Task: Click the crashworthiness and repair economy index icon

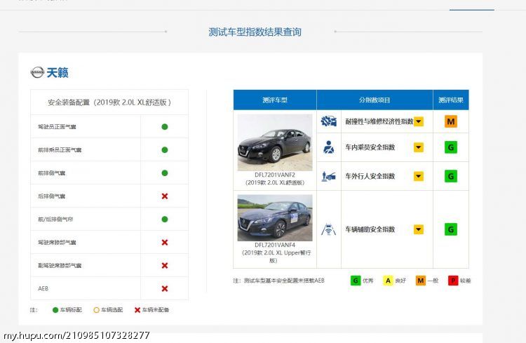Action: (x=329, y=121)
